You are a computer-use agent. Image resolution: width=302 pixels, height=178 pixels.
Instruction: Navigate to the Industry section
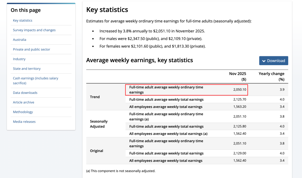[19, 59]
